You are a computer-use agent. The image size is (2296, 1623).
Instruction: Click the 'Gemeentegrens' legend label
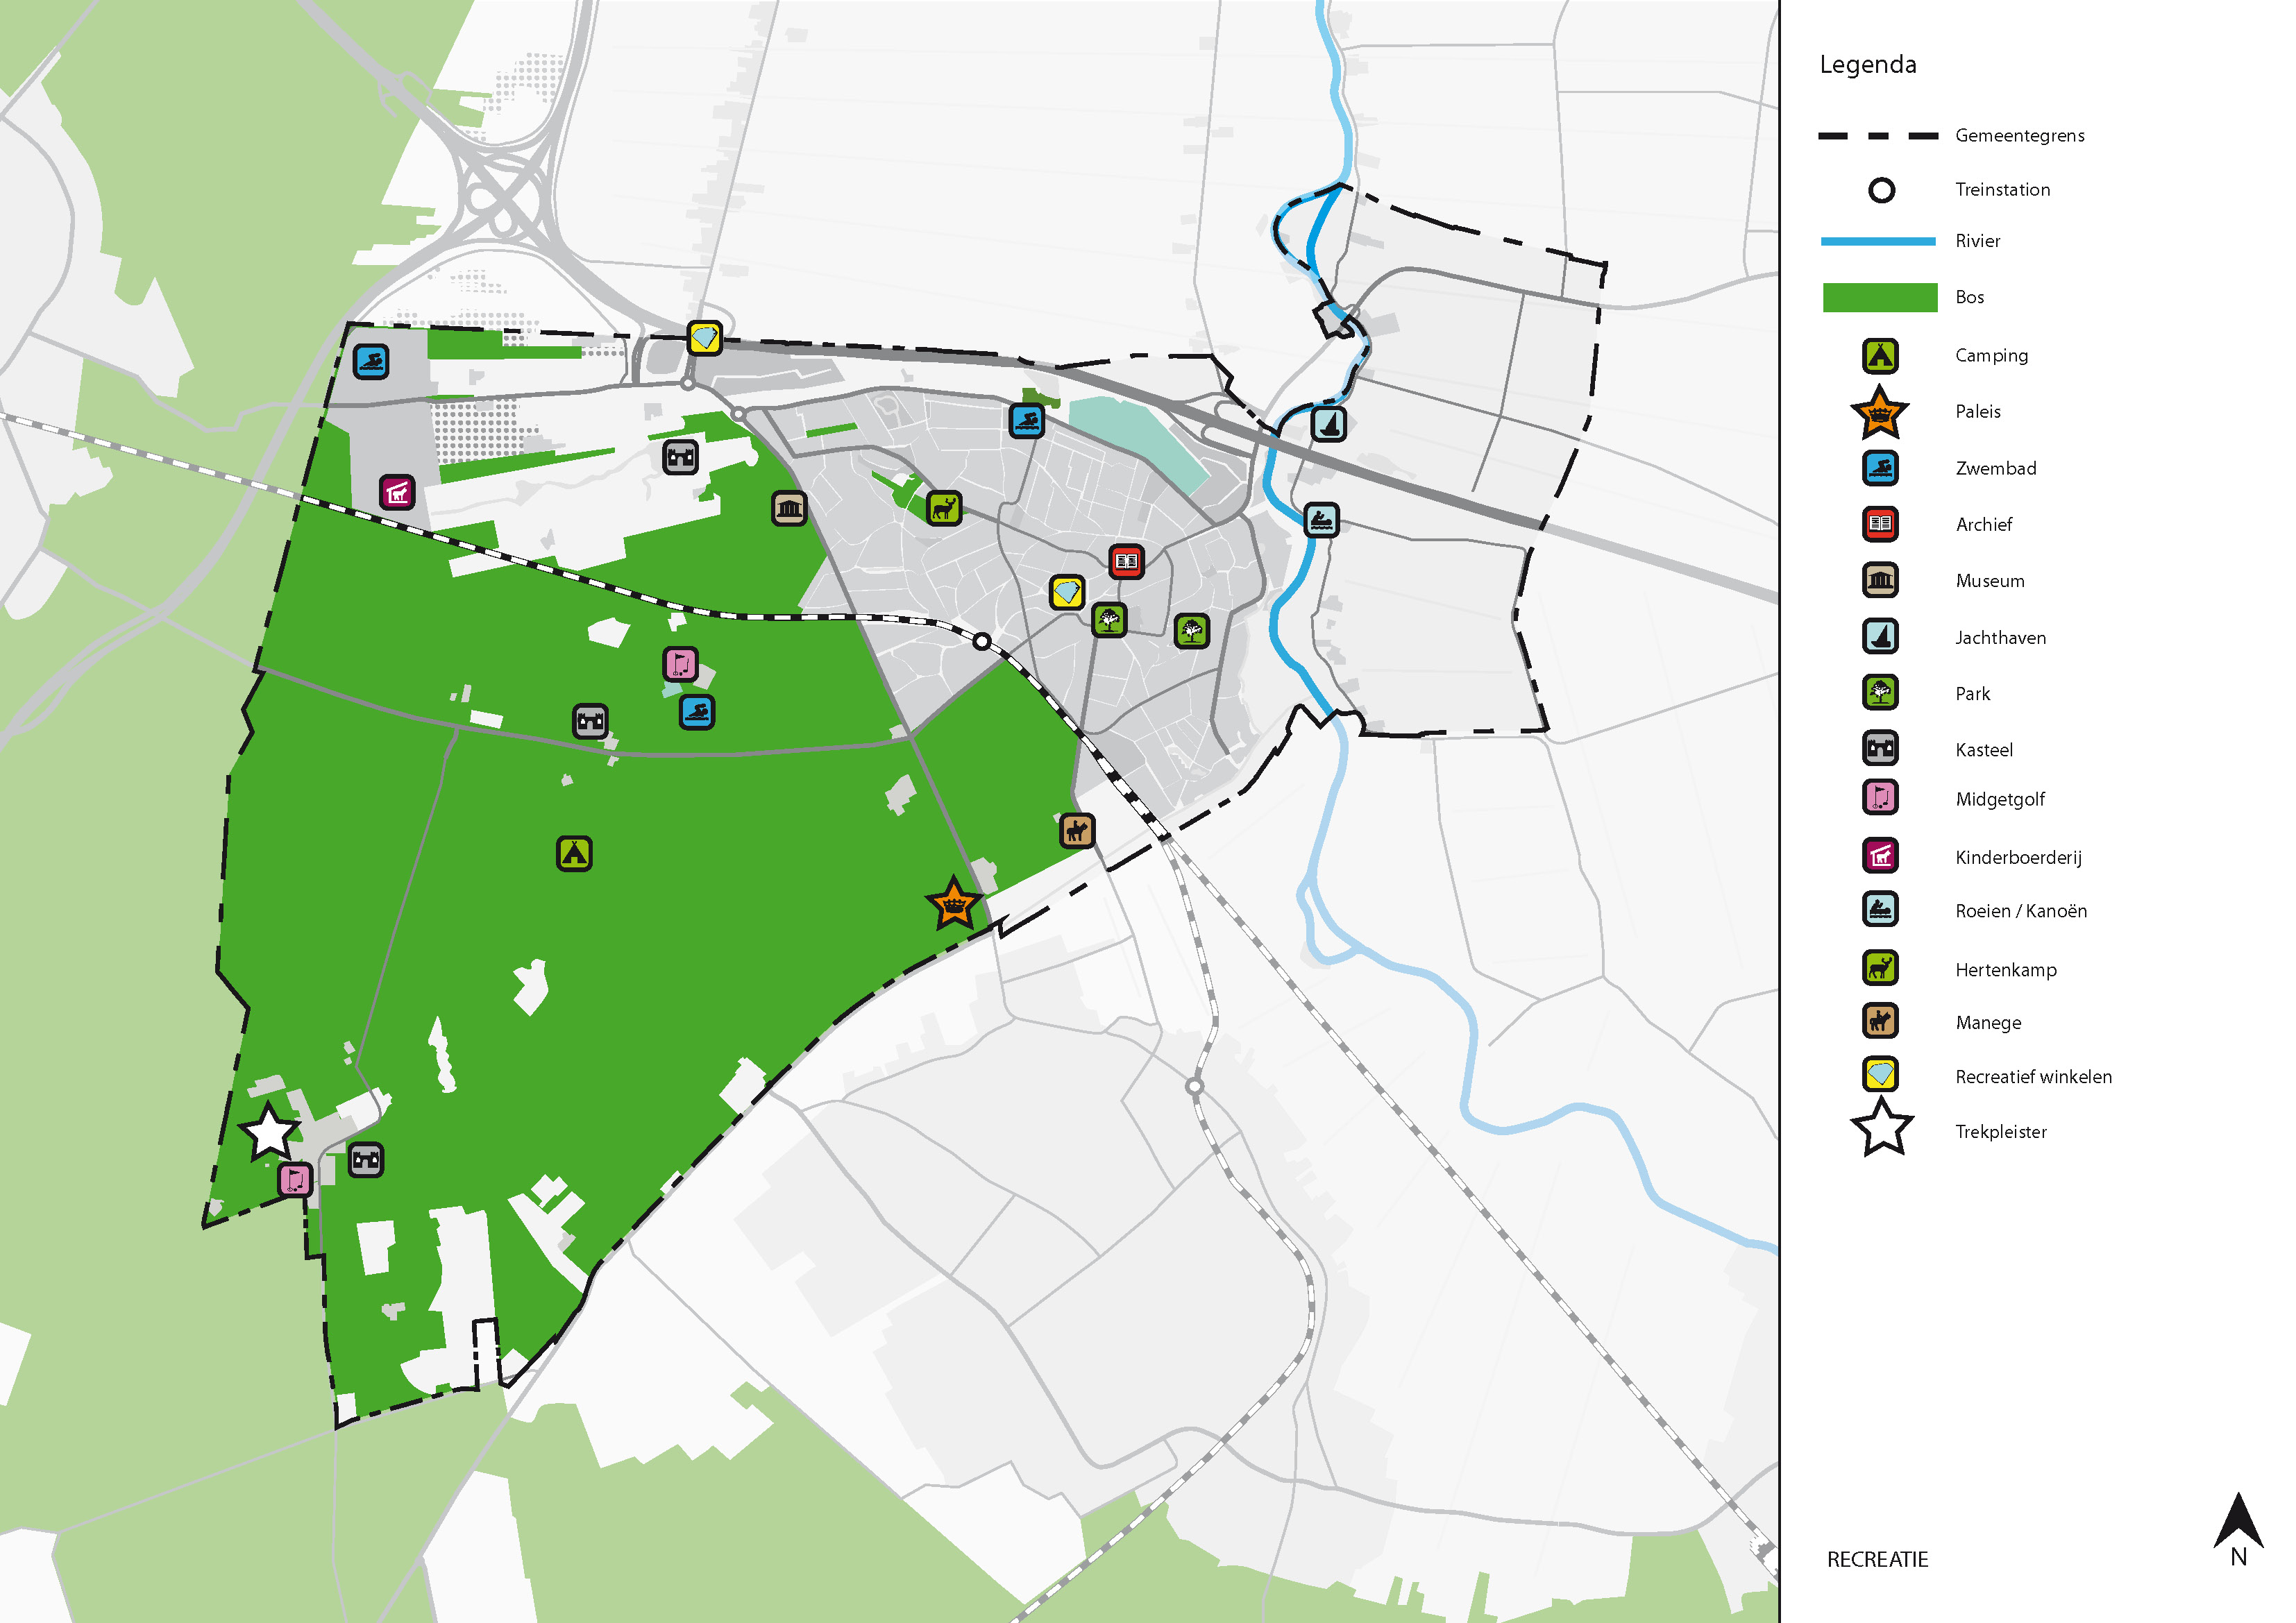(x=2020, y=135)
